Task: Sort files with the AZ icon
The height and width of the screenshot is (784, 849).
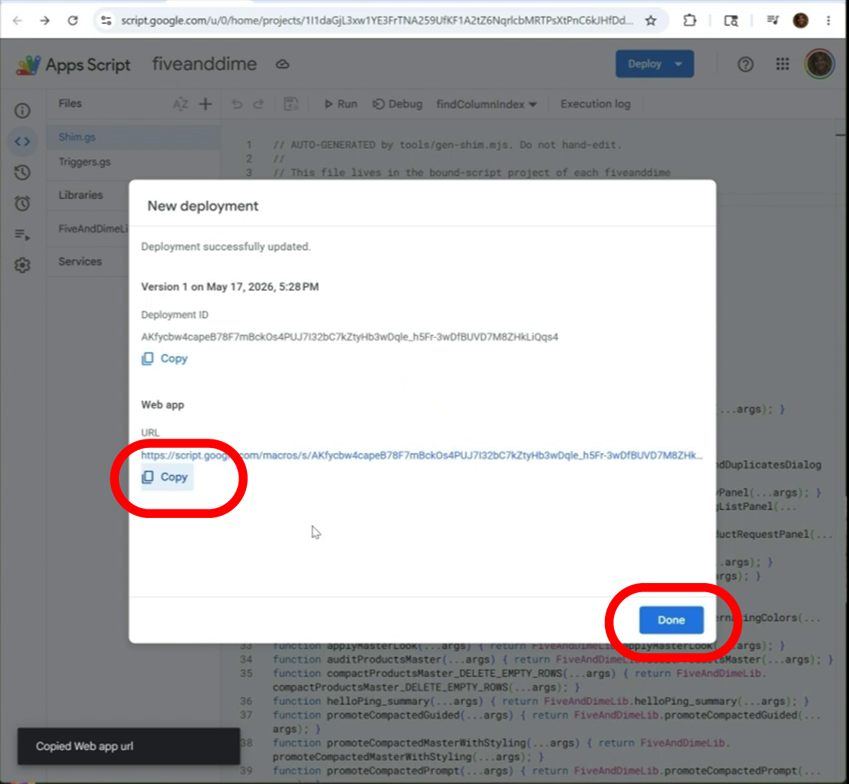Action: pos(180,104)
